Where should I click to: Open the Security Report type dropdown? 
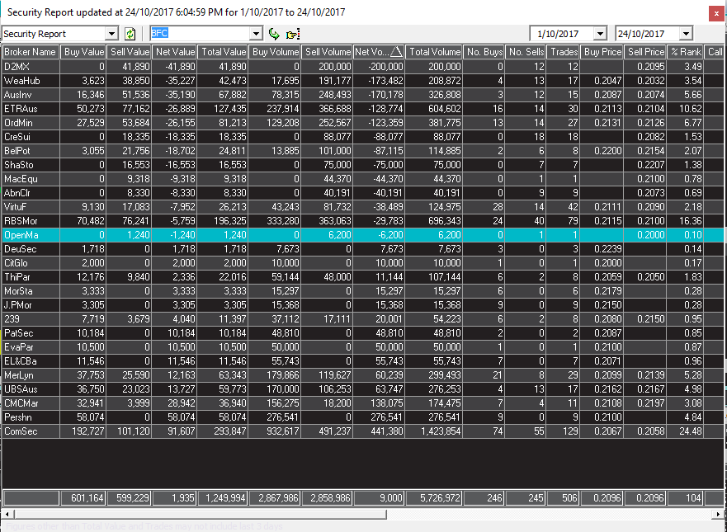click(x=111, y=34)
